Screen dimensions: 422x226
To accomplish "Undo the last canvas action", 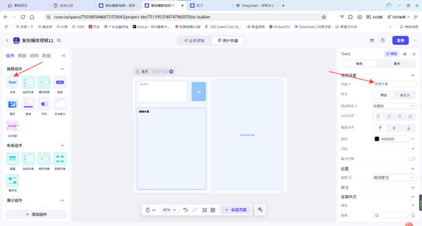I will click(x=185, y=210).
